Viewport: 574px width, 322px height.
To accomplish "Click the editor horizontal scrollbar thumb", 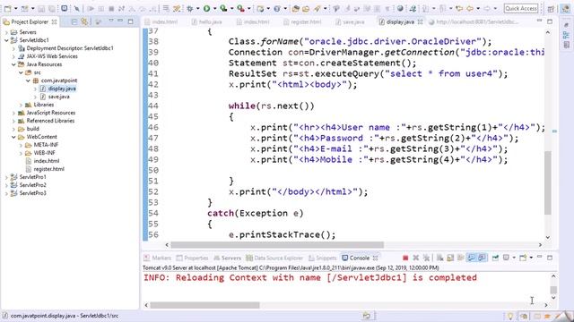I will 277,244.
